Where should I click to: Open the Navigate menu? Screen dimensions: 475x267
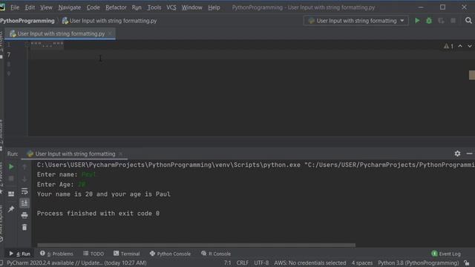pos(70,7)
